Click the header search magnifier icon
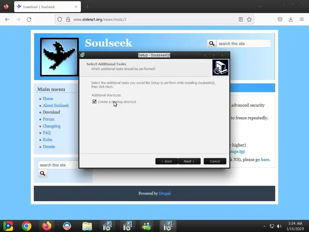 click(212, 43)
